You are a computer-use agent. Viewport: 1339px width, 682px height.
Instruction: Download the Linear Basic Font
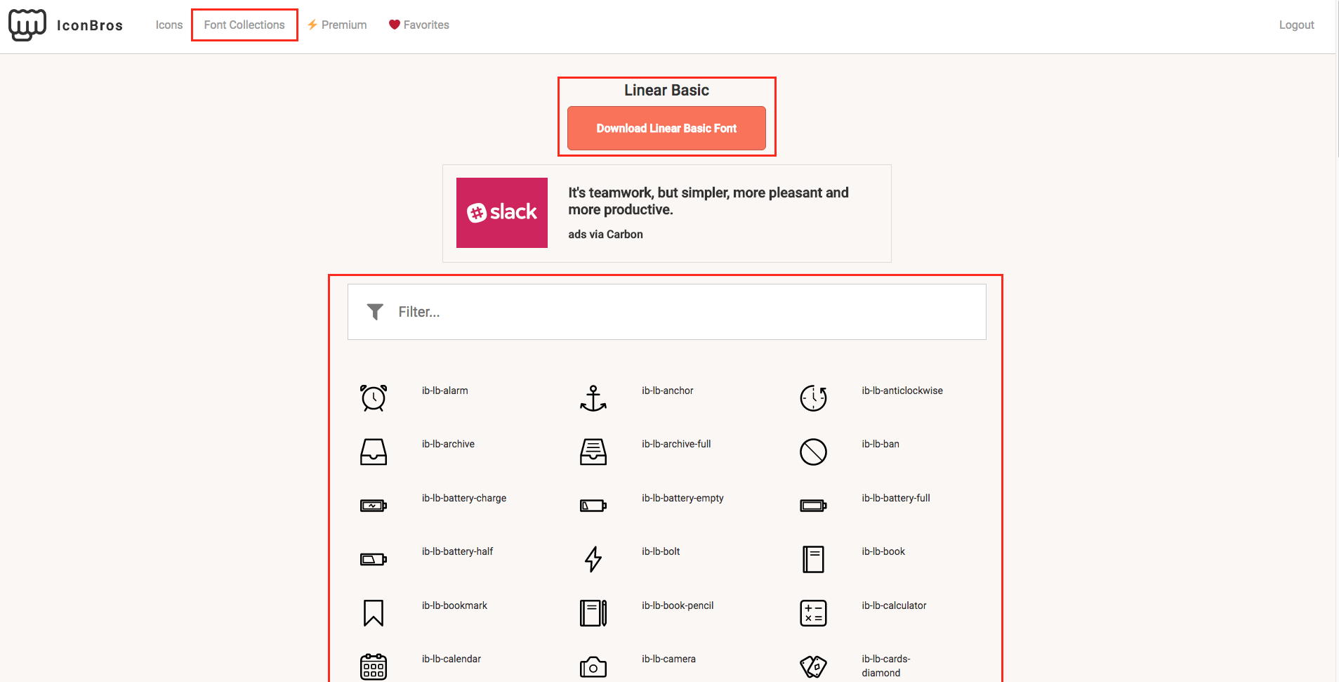666,128
